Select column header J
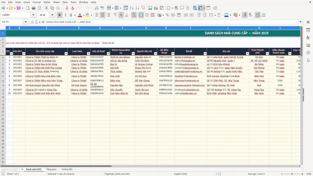This screenshot has width=313, height=176. pos(228,28)
